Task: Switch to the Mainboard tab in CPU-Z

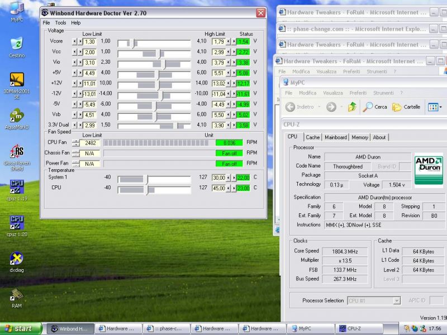Action: click(x=336, y=137)
